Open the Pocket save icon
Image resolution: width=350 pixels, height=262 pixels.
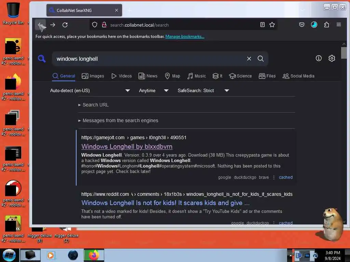coord(302,25)
